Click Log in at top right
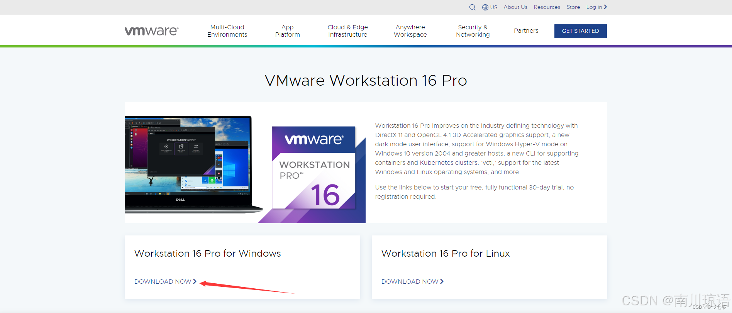732x313 pixels. [x=596, y=7]
